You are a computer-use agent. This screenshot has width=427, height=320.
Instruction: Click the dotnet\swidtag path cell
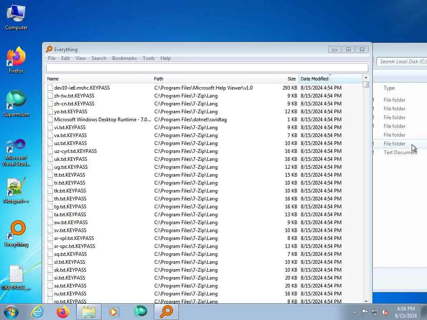[190, 120]
